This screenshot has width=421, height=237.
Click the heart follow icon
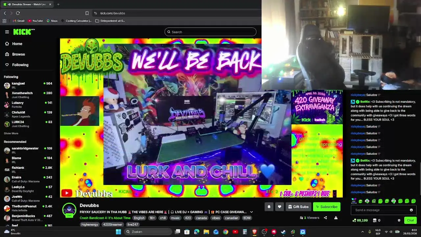[x=280, y=207]
